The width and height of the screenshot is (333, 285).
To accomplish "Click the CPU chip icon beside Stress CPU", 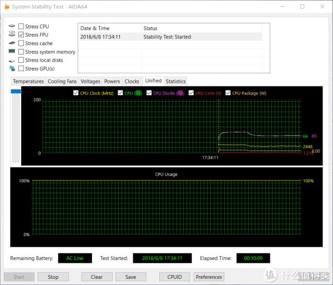I will [12, 26].
